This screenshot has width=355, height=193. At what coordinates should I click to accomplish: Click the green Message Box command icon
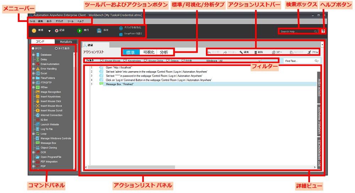(38, 143)
